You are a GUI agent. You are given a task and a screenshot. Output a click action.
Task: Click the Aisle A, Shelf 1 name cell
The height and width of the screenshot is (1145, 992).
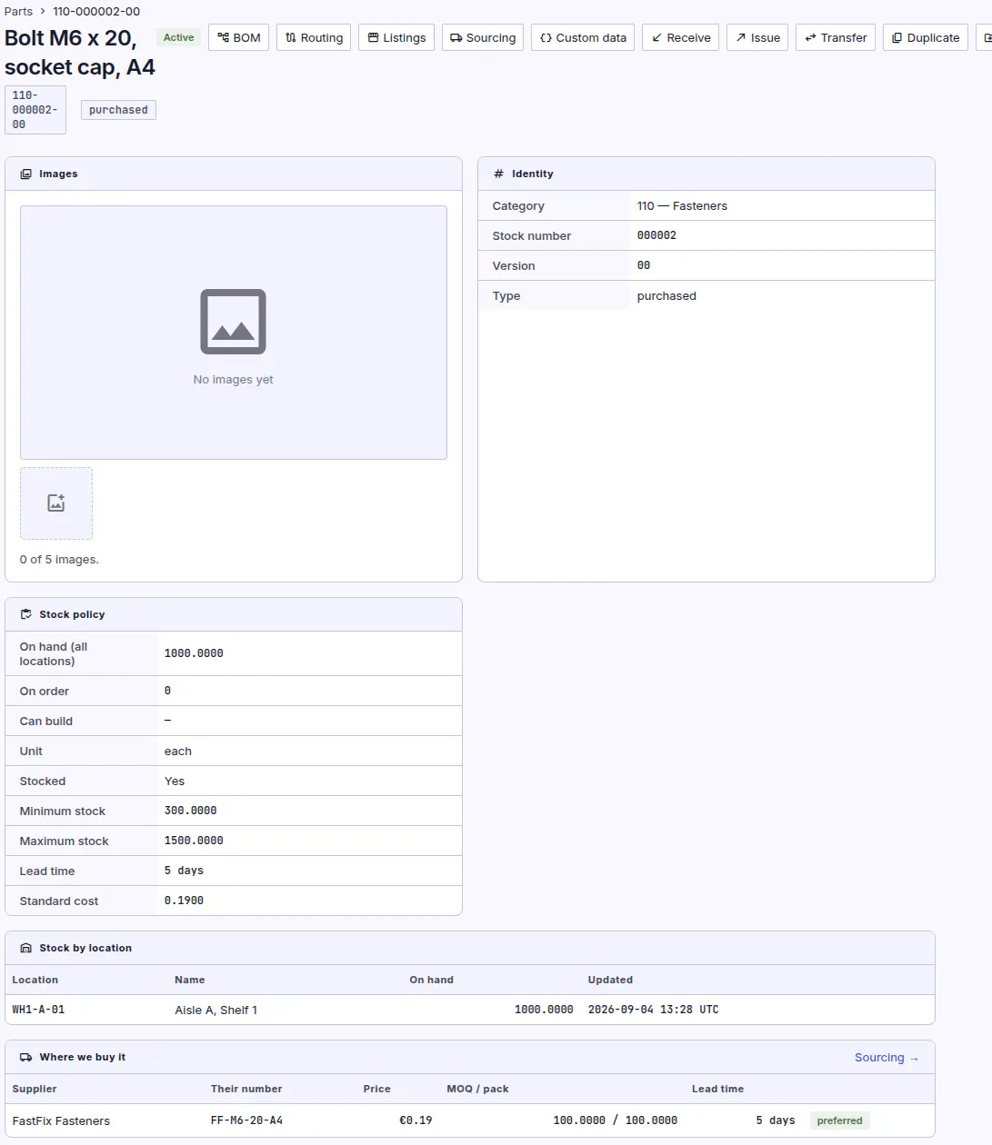coord(216,1010)
